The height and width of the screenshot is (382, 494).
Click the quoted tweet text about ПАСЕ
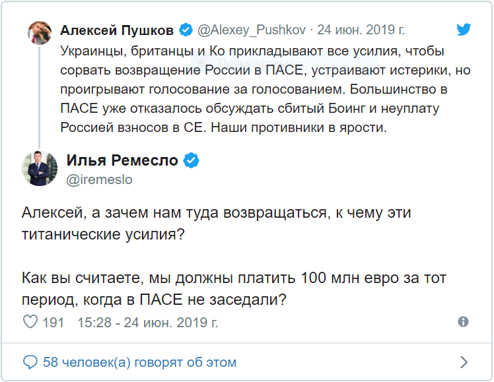click(251, 88)
